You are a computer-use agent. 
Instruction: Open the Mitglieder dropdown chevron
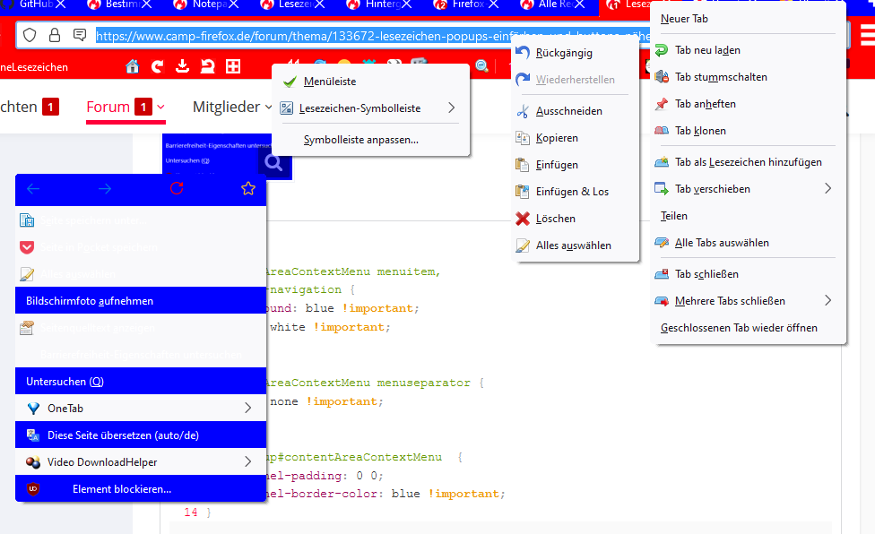[x=268, y=107]
